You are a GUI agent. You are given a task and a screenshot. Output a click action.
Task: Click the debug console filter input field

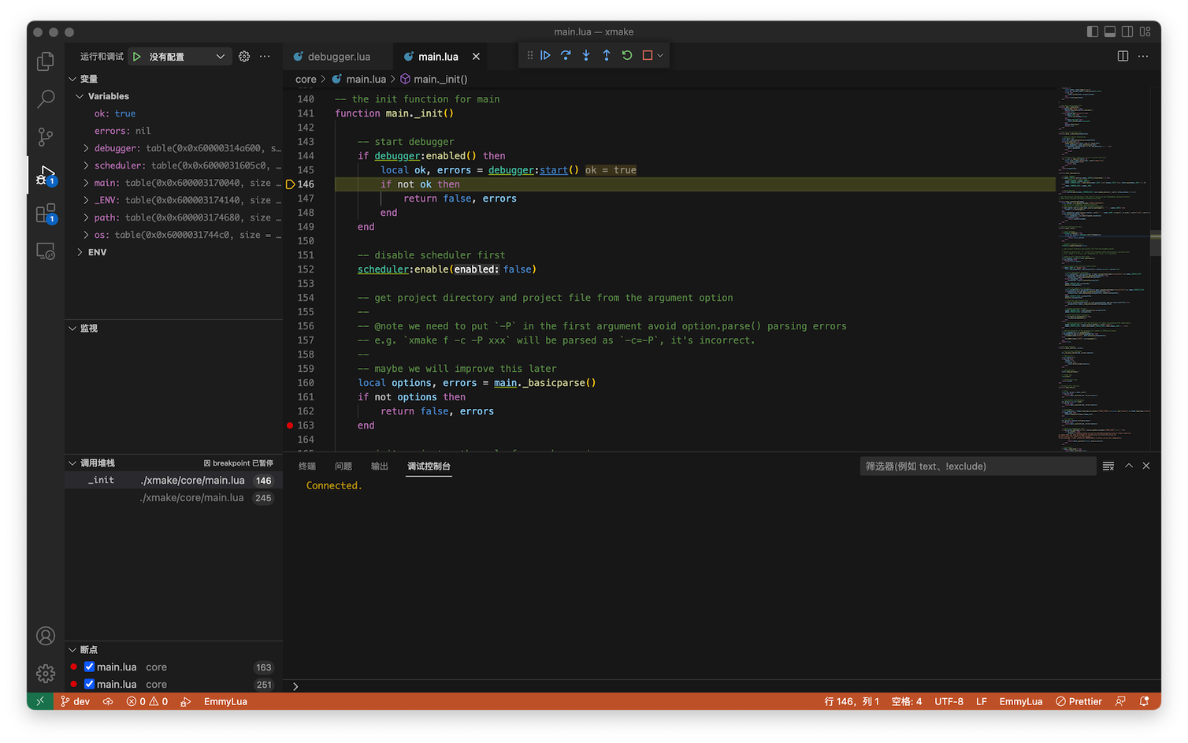pos(977,466)
